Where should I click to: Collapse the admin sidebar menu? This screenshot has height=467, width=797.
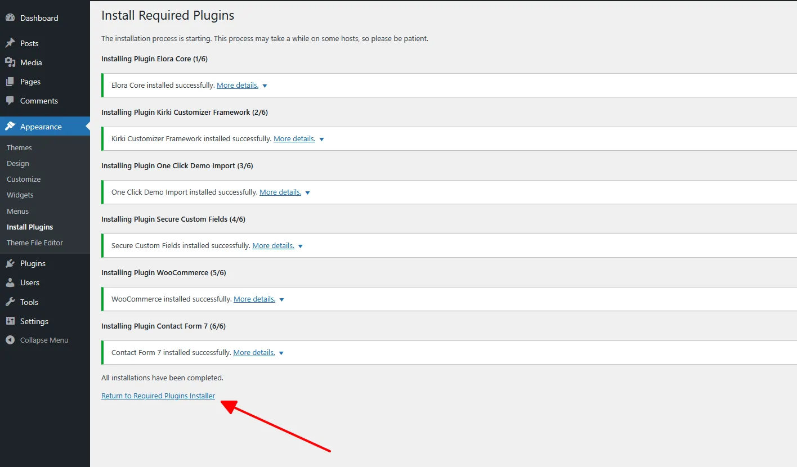pyautogui.click(x=37, y=340)
